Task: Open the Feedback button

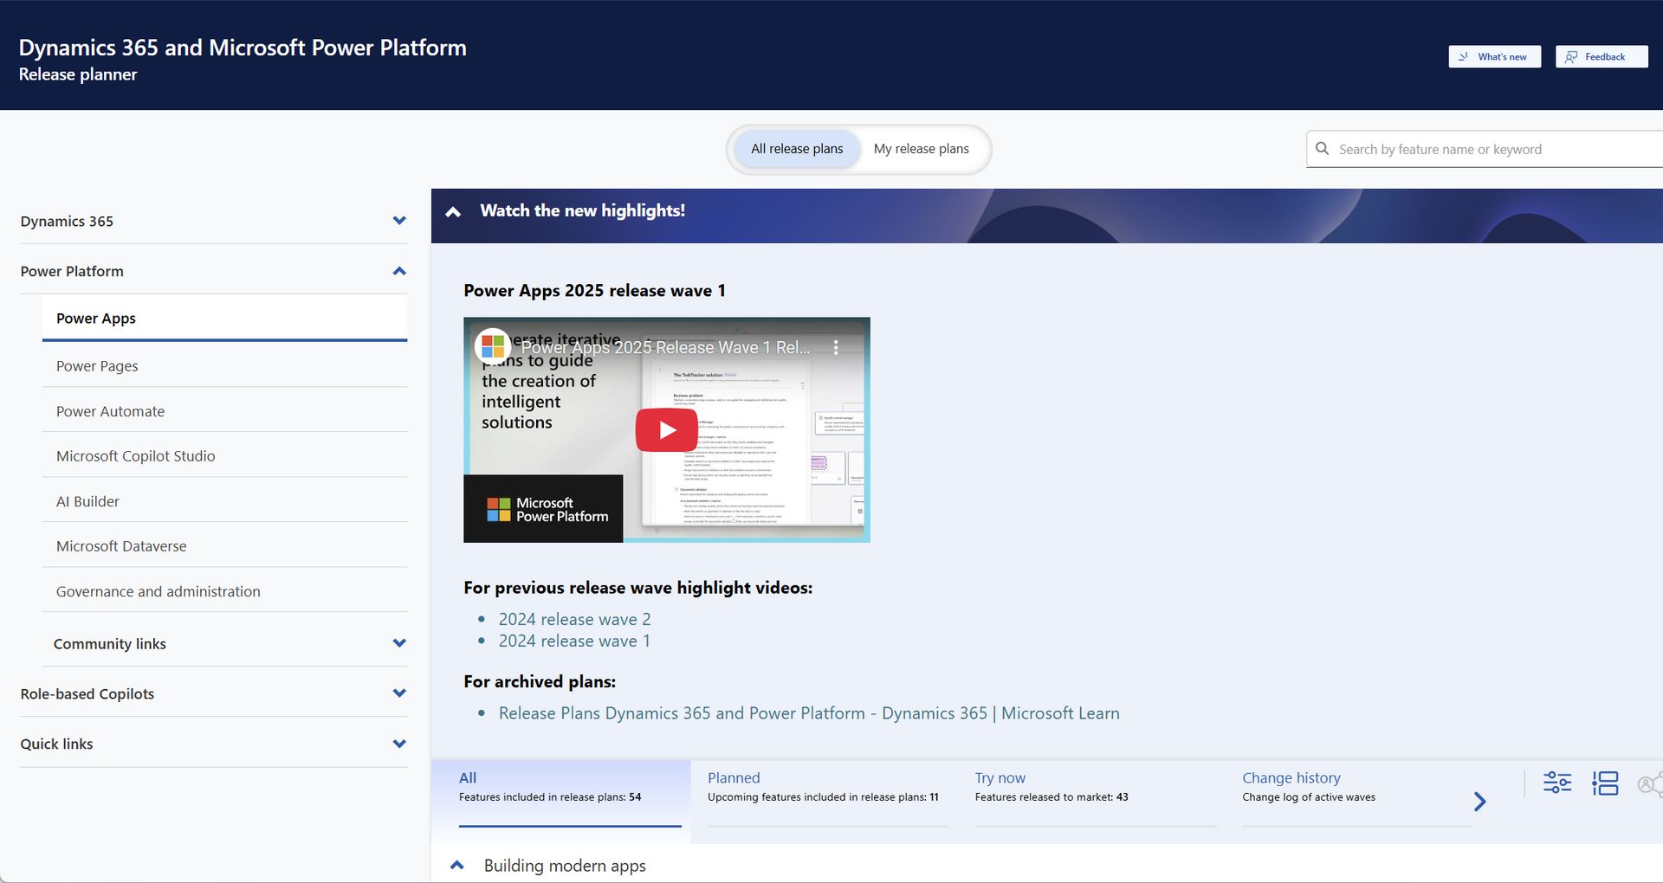Action: tap(1601, 57)
